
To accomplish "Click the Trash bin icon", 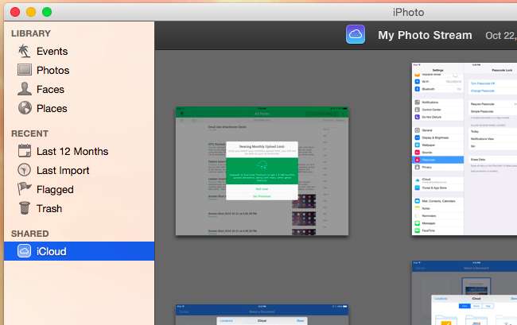I will point(25,208).
